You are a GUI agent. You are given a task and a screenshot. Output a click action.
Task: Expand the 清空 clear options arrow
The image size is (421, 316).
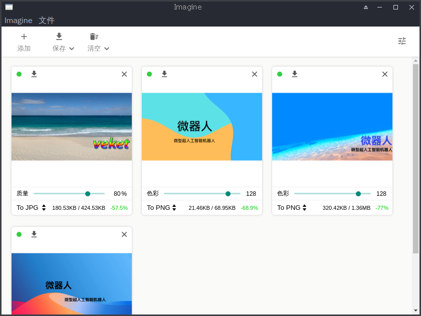tap(107, 49)
